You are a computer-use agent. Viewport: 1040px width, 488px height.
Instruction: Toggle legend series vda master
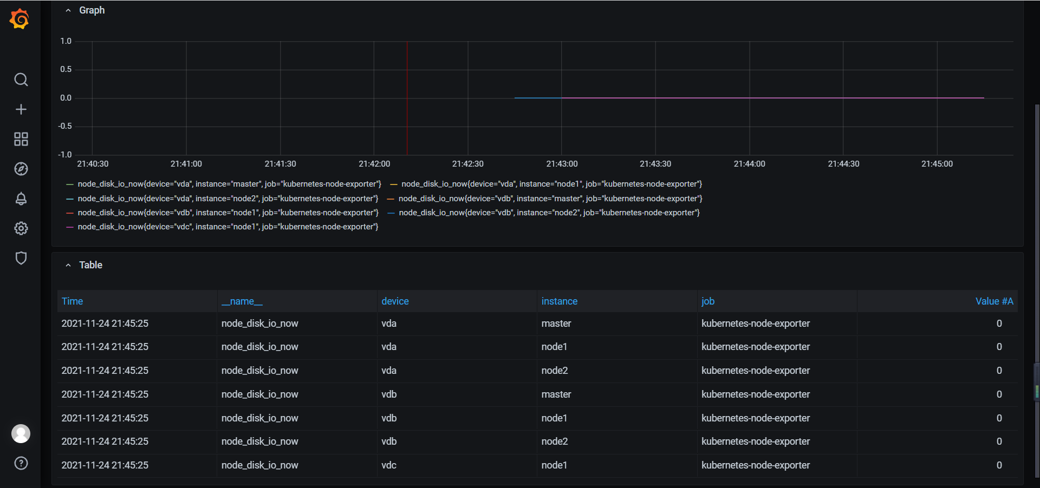click(x=229, y=184)
